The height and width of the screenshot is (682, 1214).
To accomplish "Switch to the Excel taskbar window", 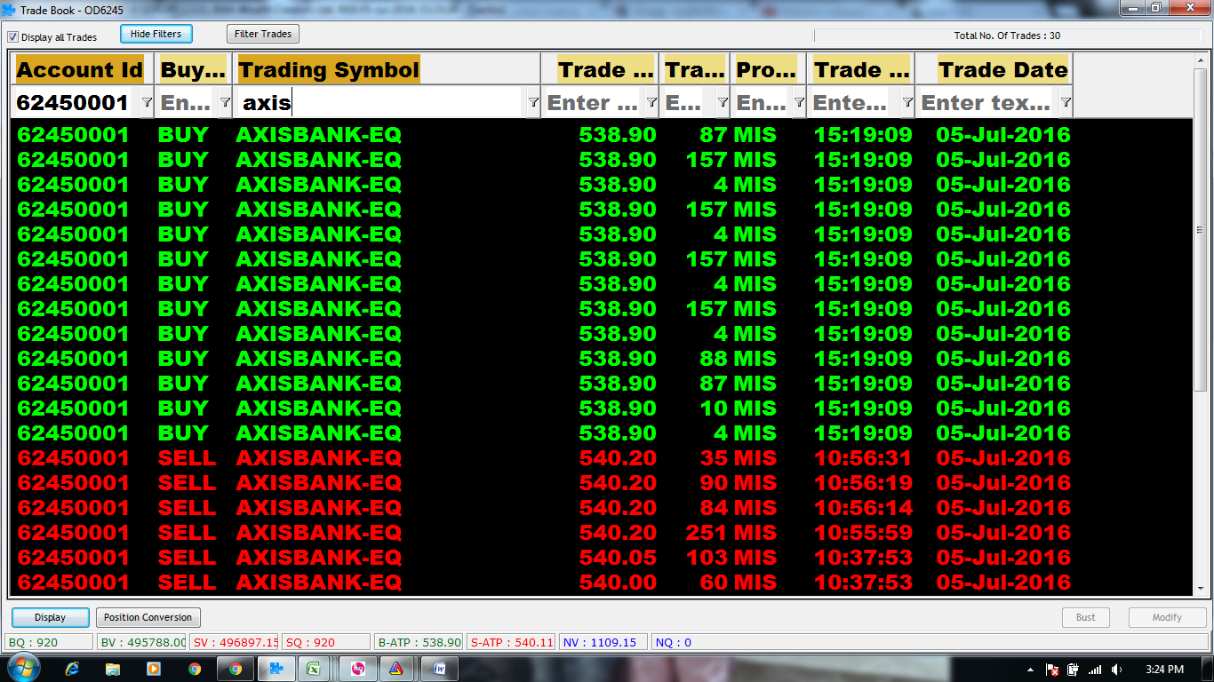I will pyautogui.click(x=314, y=669).
